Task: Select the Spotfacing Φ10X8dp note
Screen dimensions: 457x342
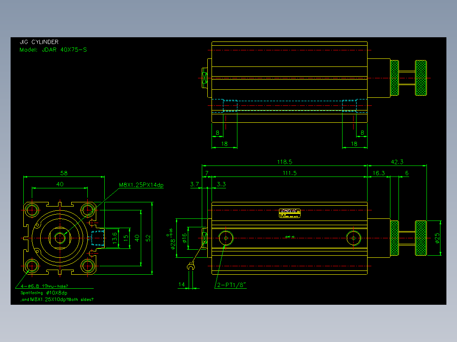Action: click(x=44, y=293)
